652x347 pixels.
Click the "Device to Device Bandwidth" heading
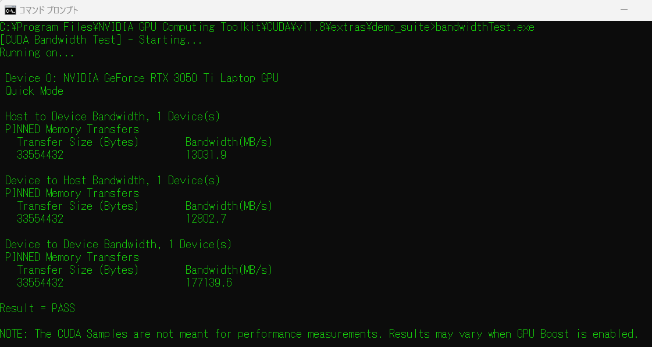click(118, 245)
